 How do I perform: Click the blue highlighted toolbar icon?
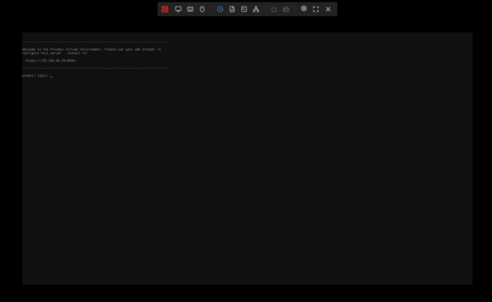point(220,9)
